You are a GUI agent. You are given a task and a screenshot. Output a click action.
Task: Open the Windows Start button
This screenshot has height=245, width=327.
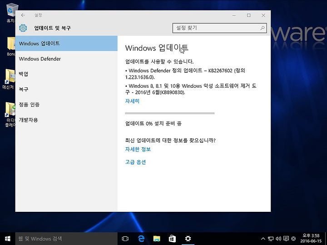click(x=8, y=239)
